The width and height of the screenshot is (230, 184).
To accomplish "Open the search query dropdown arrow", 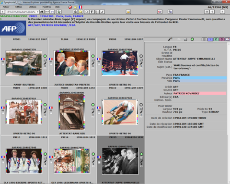I will [37, 12].
